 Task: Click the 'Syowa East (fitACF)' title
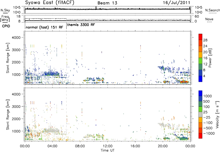click(x=50, y=2)
